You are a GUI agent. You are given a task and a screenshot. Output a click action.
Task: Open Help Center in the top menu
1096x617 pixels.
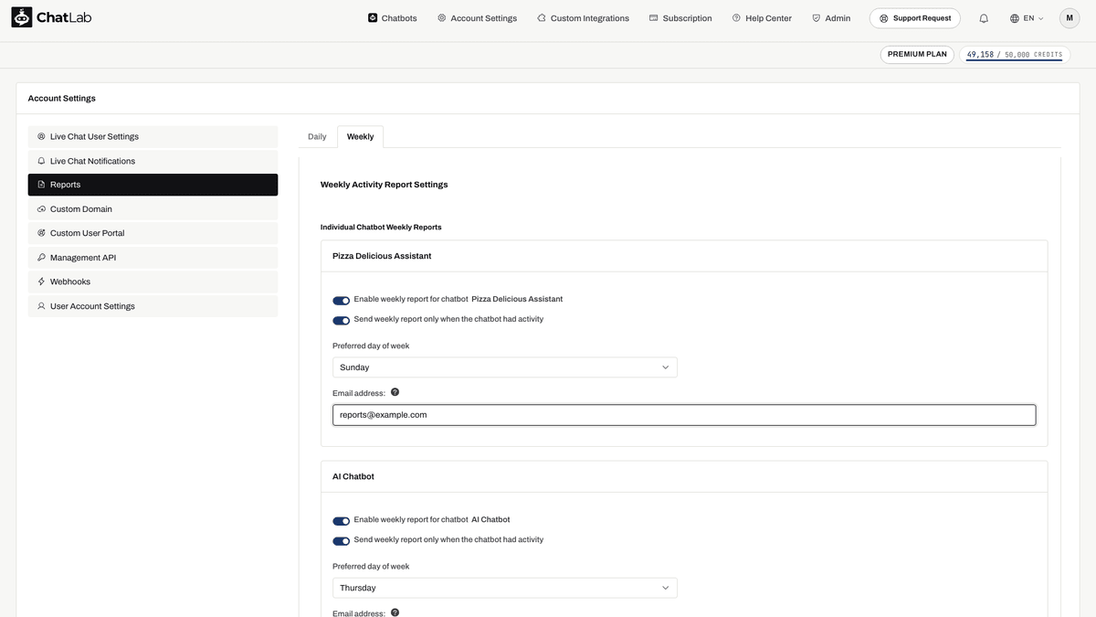tap(762, 18)
